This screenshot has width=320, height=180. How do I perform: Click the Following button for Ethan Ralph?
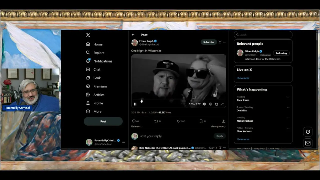pyautogui.click(x=281, y=53)
